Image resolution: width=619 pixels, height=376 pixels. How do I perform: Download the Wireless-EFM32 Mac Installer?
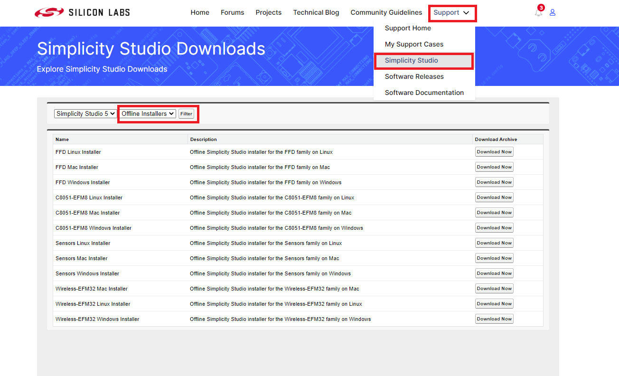click(x=494, y=289)
